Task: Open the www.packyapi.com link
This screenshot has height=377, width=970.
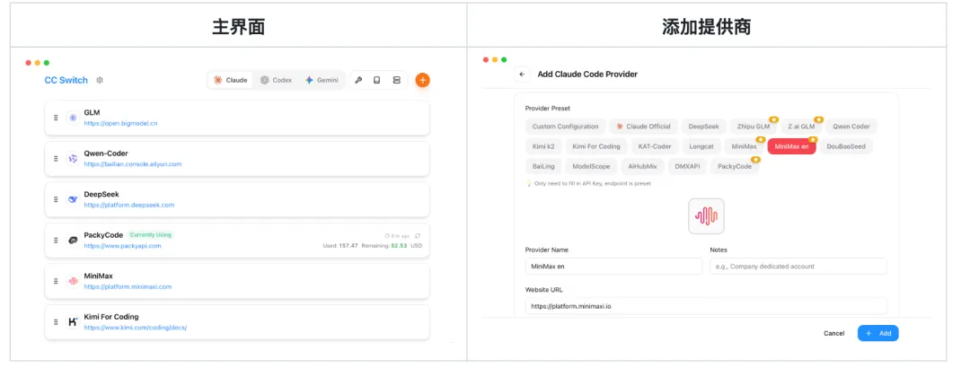Action: 122,246
